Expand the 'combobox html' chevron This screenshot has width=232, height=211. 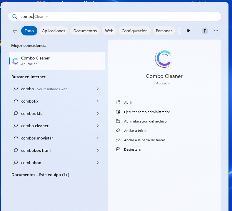(98, 150)
